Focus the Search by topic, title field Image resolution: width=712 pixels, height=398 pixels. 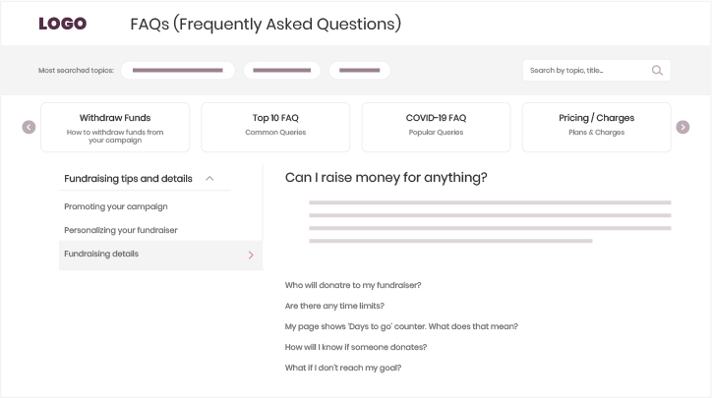pos(586,71)
